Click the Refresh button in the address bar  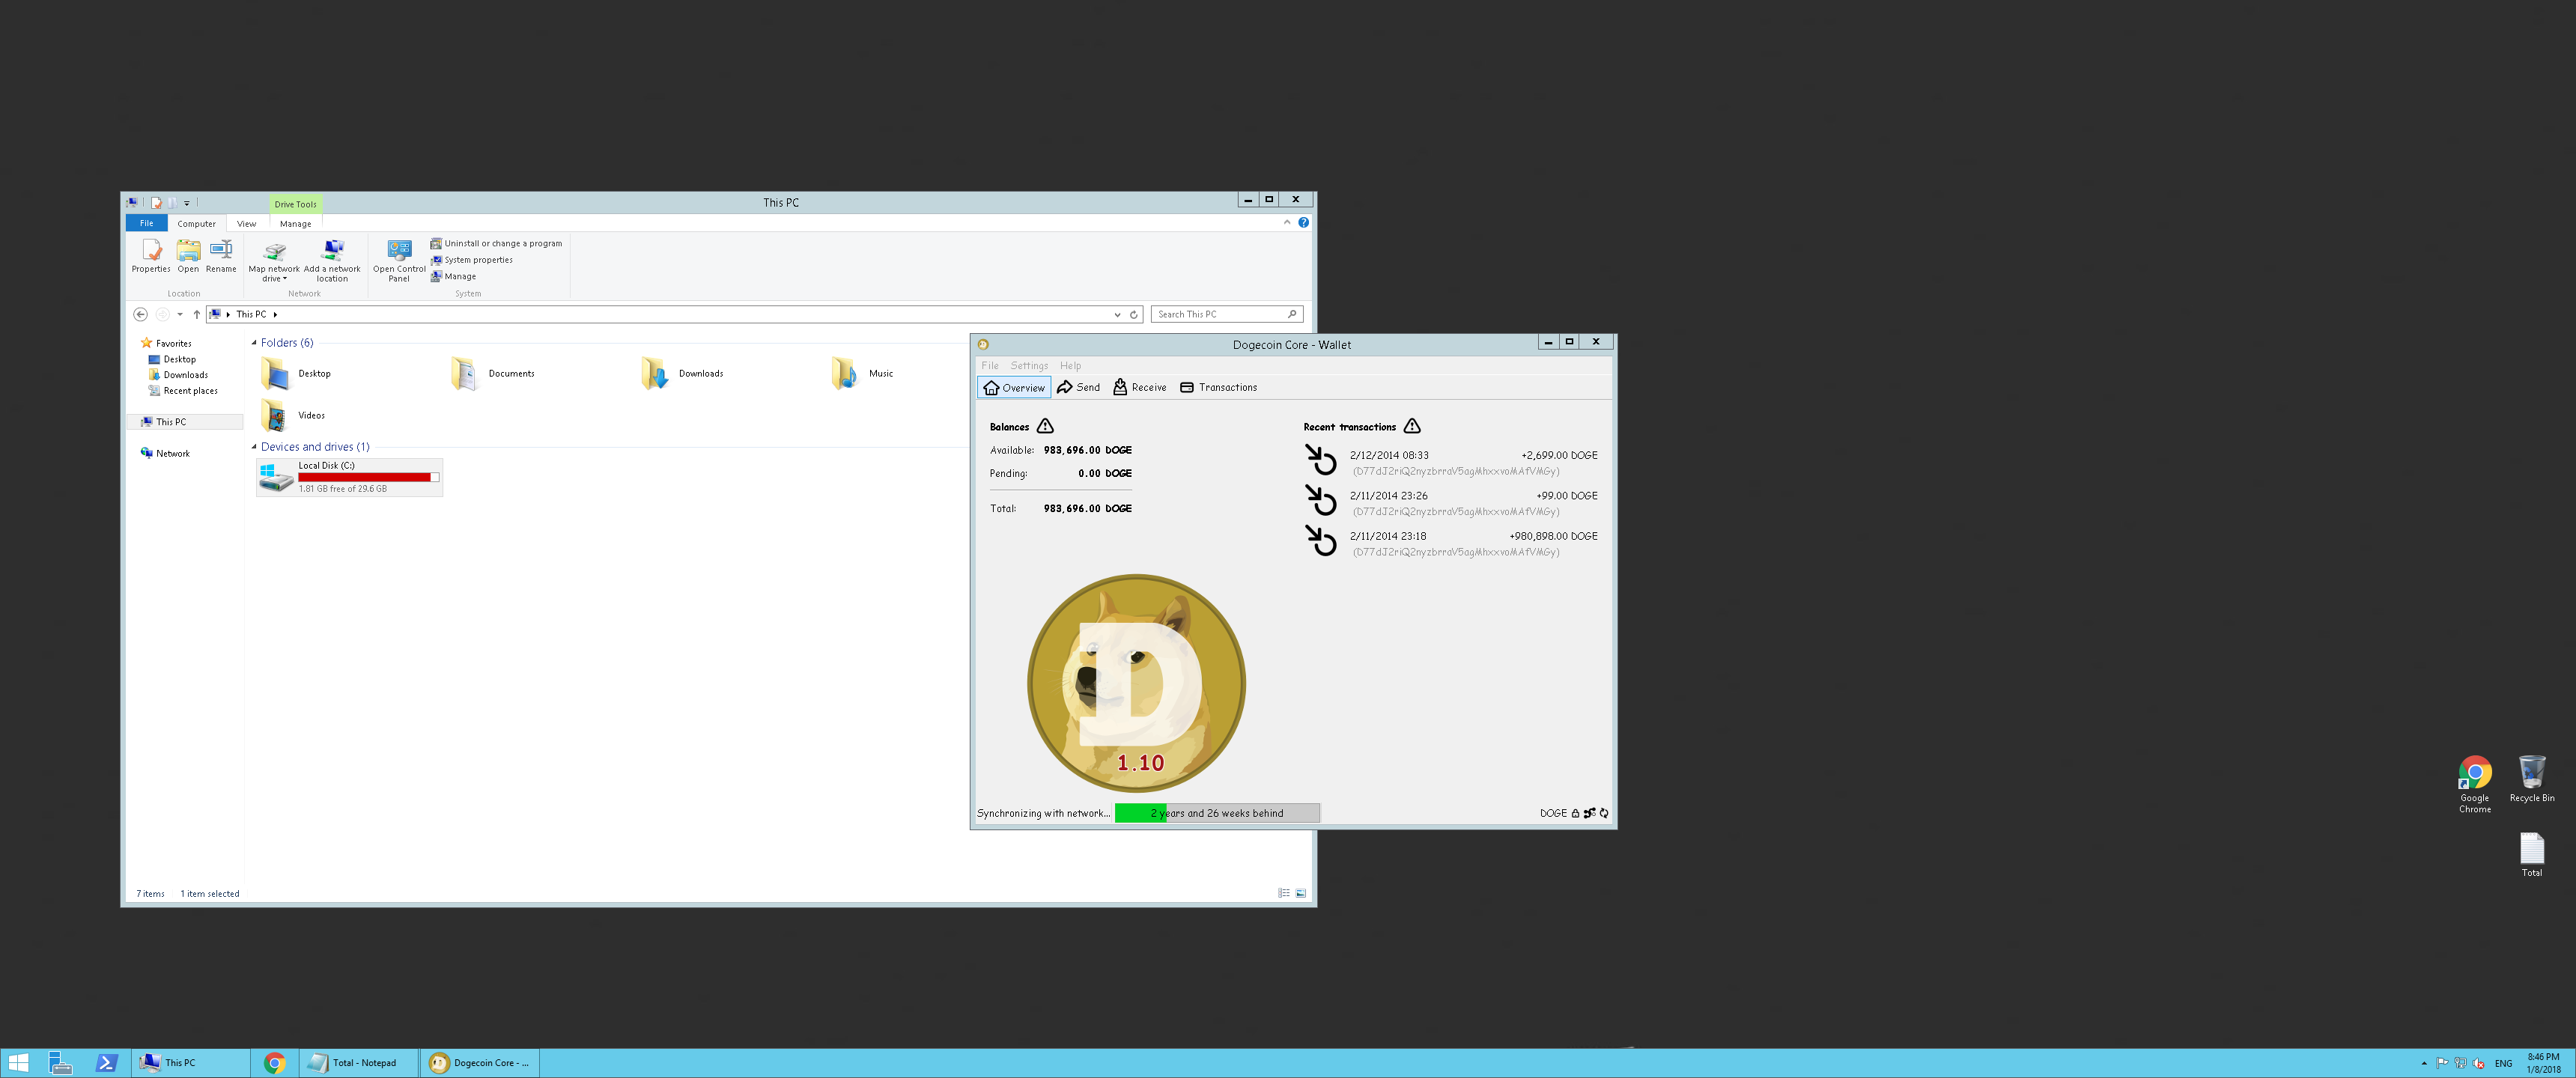coord(1134,315)
